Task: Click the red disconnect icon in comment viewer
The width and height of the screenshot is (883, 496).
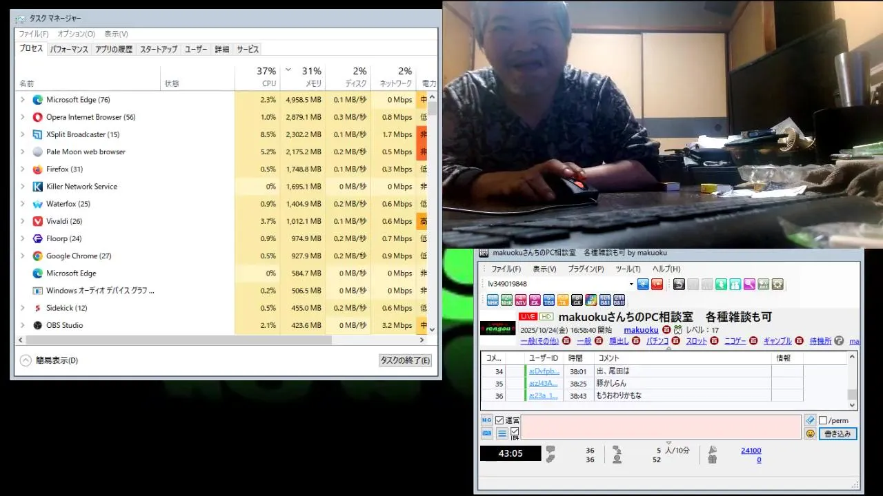Action: (x=657, y=284)
